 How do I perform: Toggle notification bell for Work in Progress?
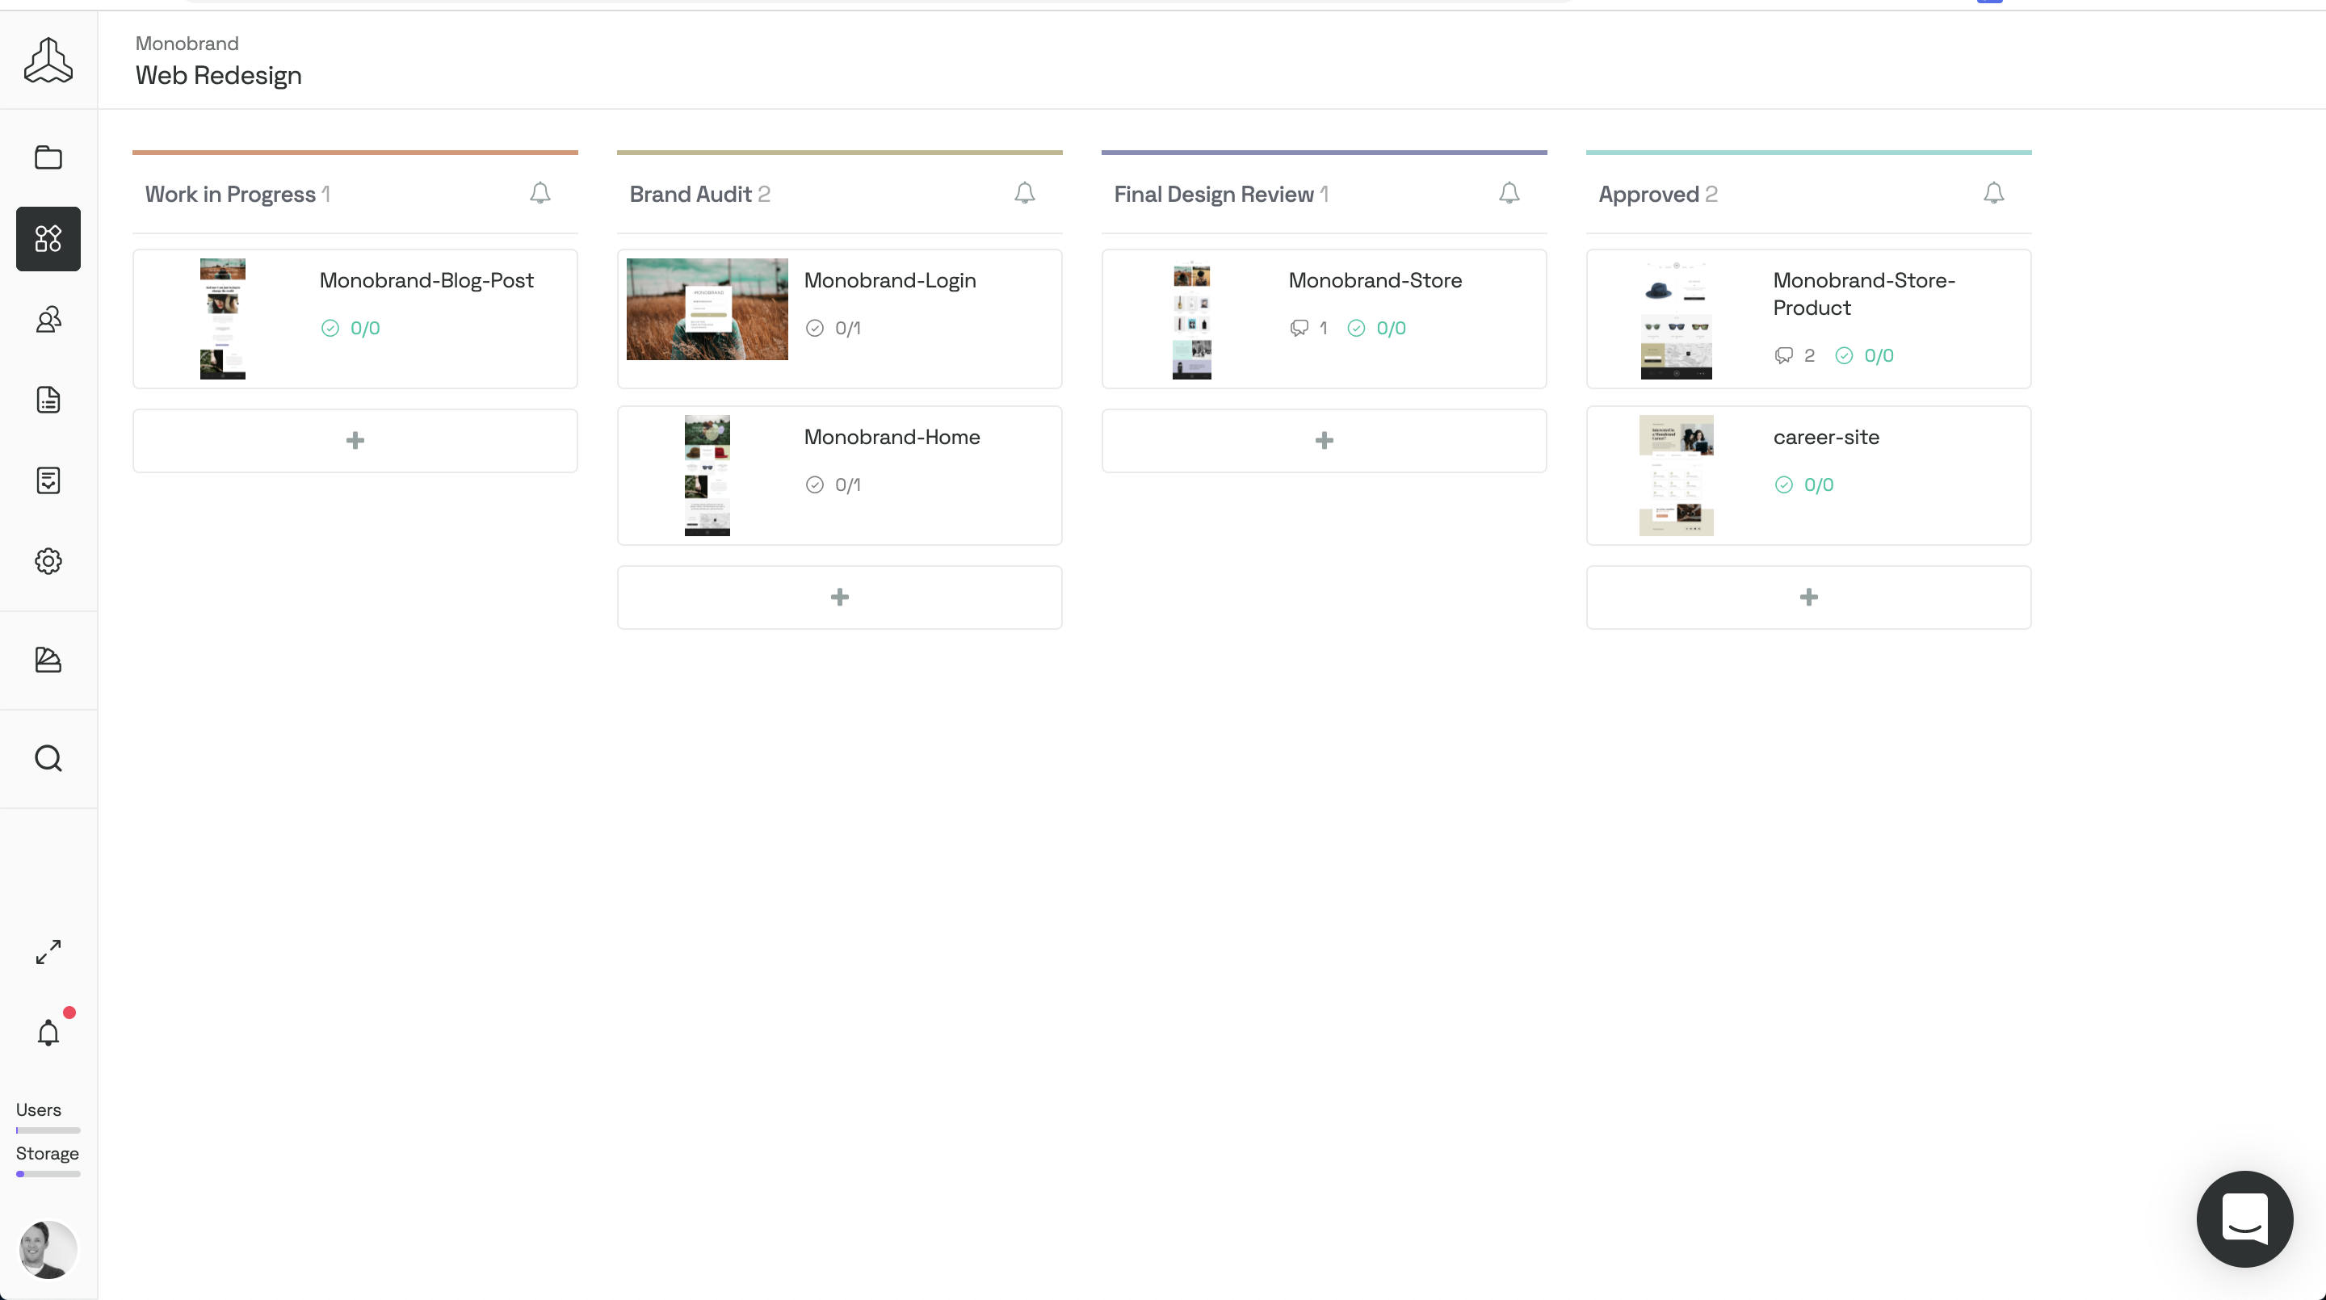[x=540, y=193]
